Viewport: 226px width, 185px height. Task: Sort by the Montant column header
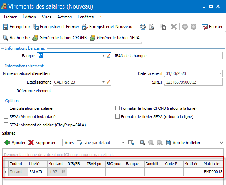(x=57, y=164)
